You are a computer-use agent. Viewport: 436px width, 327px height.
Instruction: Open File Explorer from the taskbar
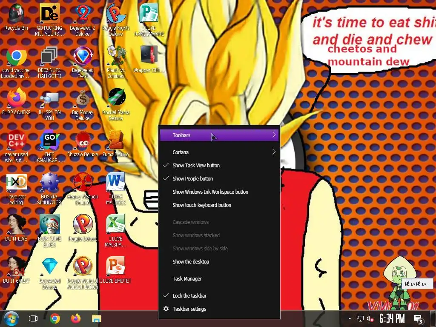coord(97,318)
